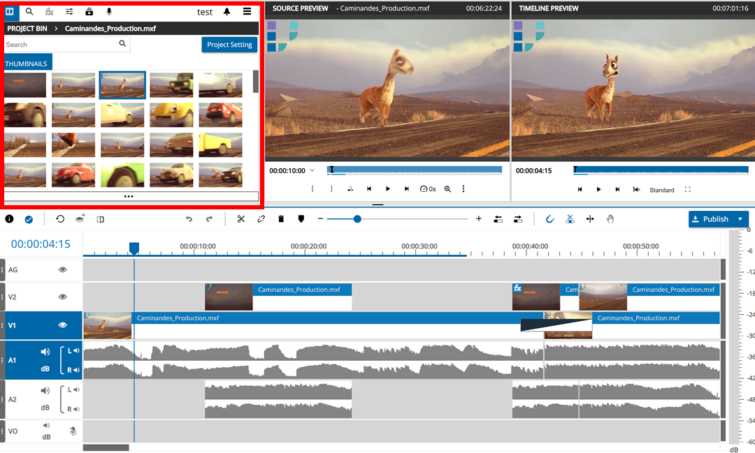The image size is (755, 453).
Task: Click the undo arrow in timeline toolbar
Action: point(189,219)
